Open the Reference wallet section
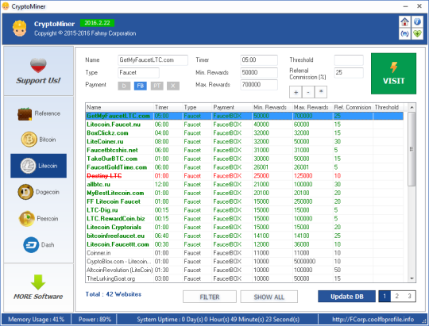This screenshot has width=429, height=326. click(39, 113)
